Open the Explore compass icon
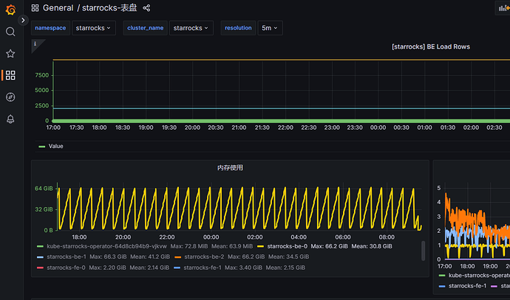 pyautogui.click(x=10, y=97)
